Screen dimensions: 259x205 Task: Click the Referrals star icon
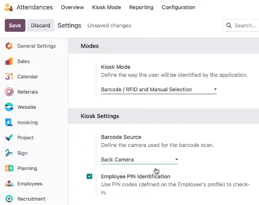coord(9,92)
